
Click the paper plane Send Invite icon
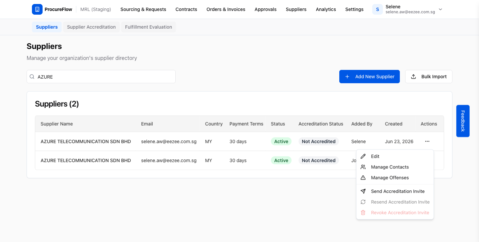pos(363,191)
